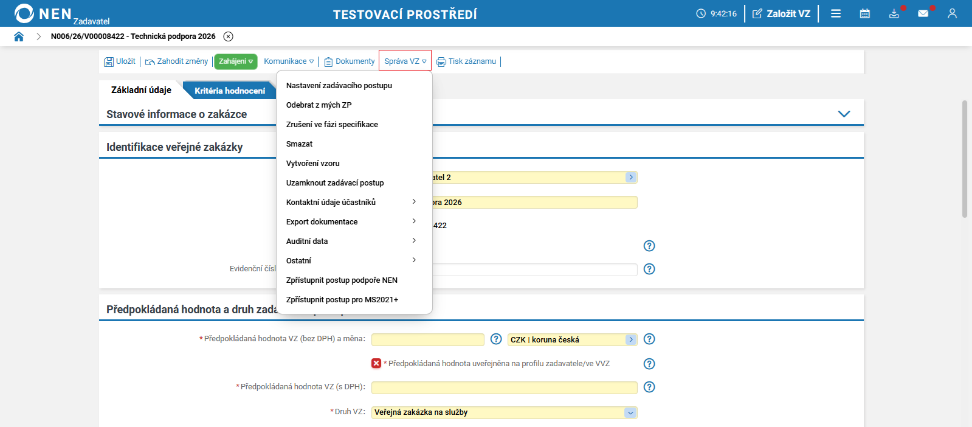The image size is (972, 427).
Task: Click the name field ending 'ra 2026'
Action: (x=534, y=203)
